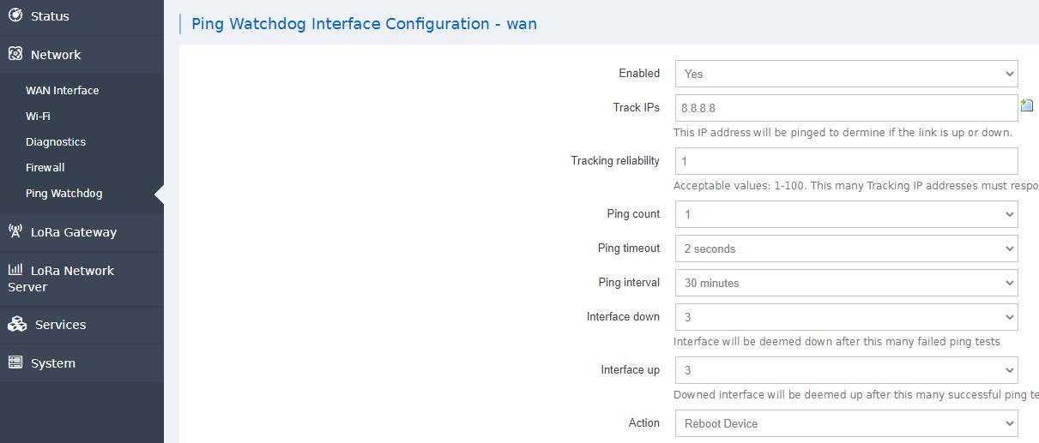Screen dimensions: 1039x443
Task: Click the Network icon in sidebar
Action: tap(15, 54)
